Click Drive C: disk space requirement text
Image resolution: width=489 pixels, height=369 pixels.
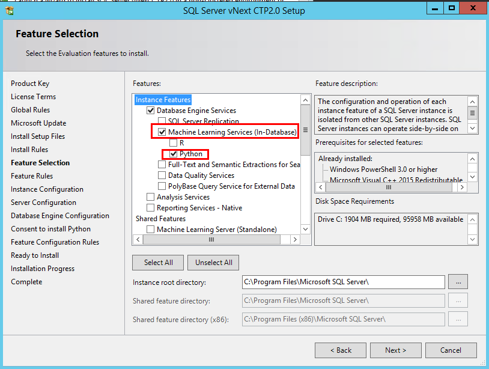click(390, 219)
